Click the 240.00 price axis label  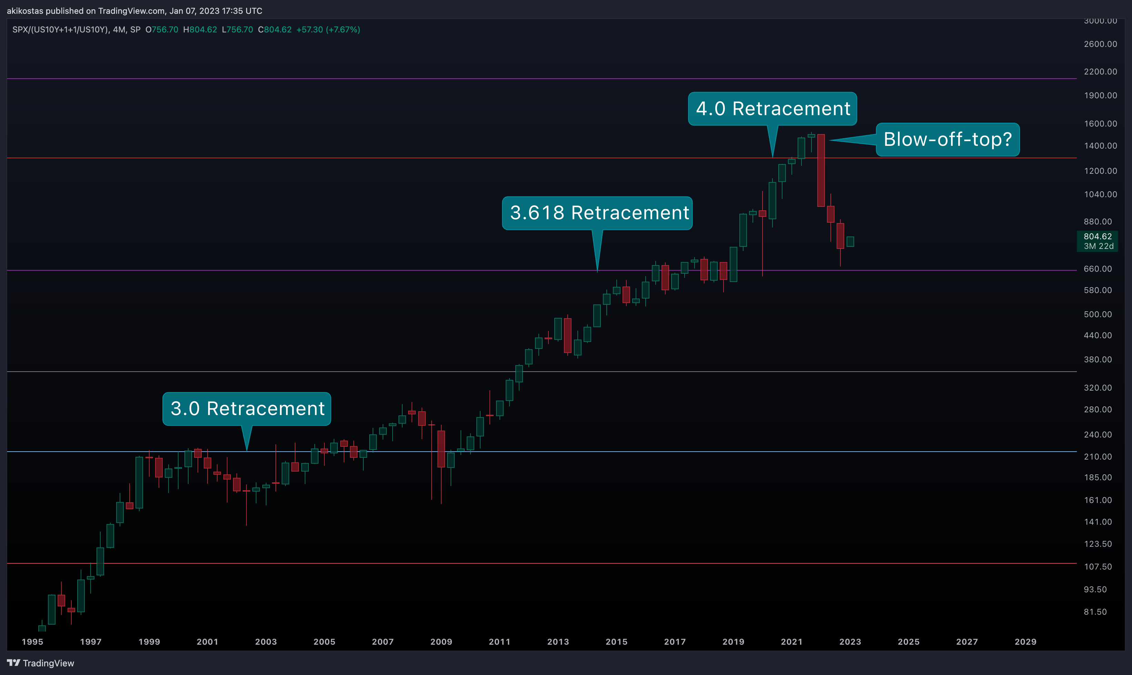click(1098, 435)
